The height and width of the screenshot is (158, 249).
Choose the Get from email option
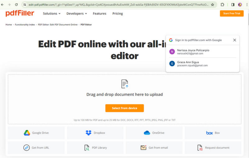(x=154, y=148)
